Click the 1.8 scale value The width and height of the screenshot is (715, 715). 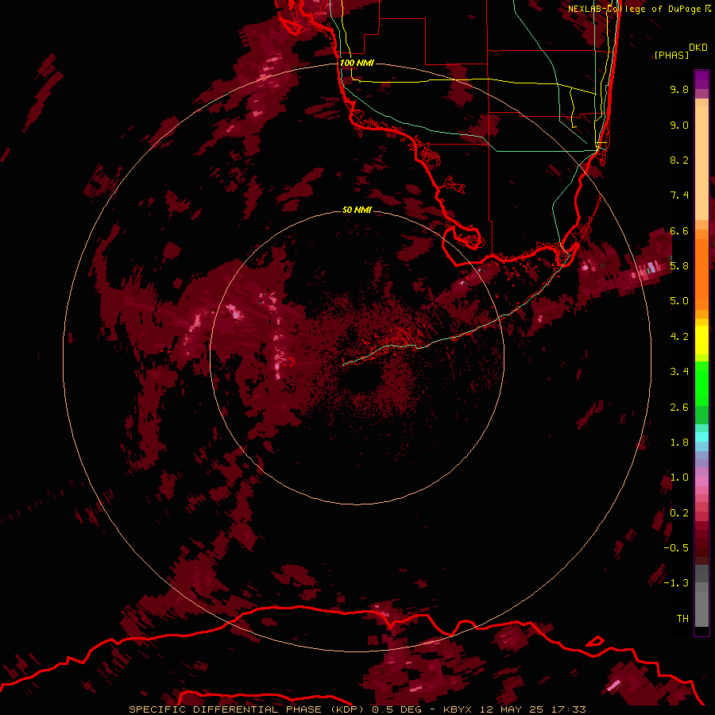(x=679, y=443)
